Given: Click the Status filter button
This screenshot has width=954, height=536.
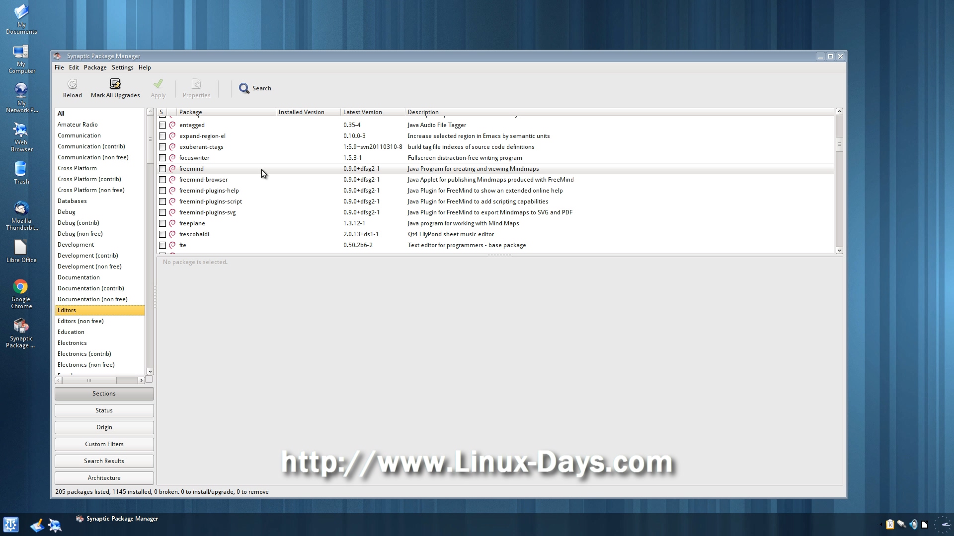Looking at the screenshot, I should tap(104, 410).
